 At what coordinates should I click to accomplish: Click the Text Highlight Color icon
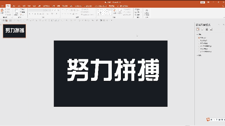[52, 14]
